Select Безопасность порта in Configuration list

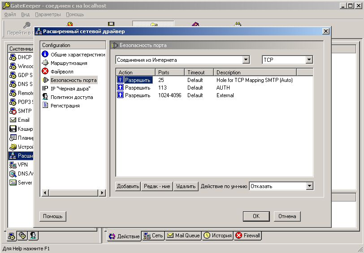[74, 80]
